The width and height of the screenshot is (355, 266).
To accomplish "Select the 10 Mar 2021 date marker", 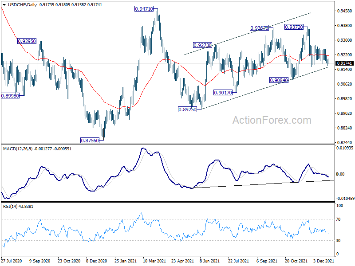I will [x=154, y=261].
